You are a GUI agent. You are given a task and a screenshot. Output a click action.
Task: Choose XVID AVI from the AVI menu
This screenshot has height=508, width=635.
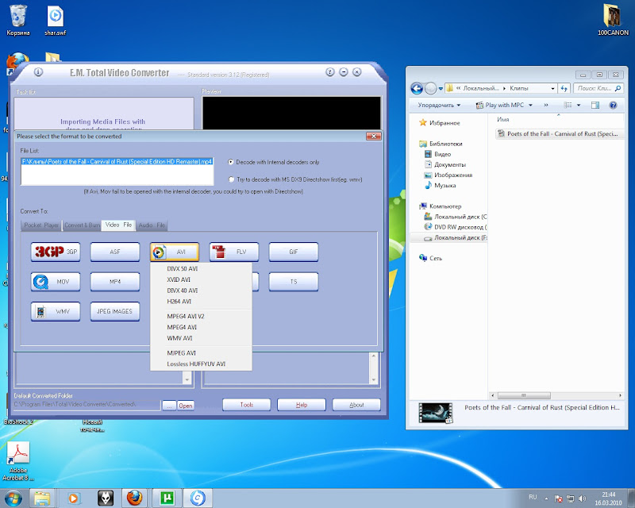(179, 280)
